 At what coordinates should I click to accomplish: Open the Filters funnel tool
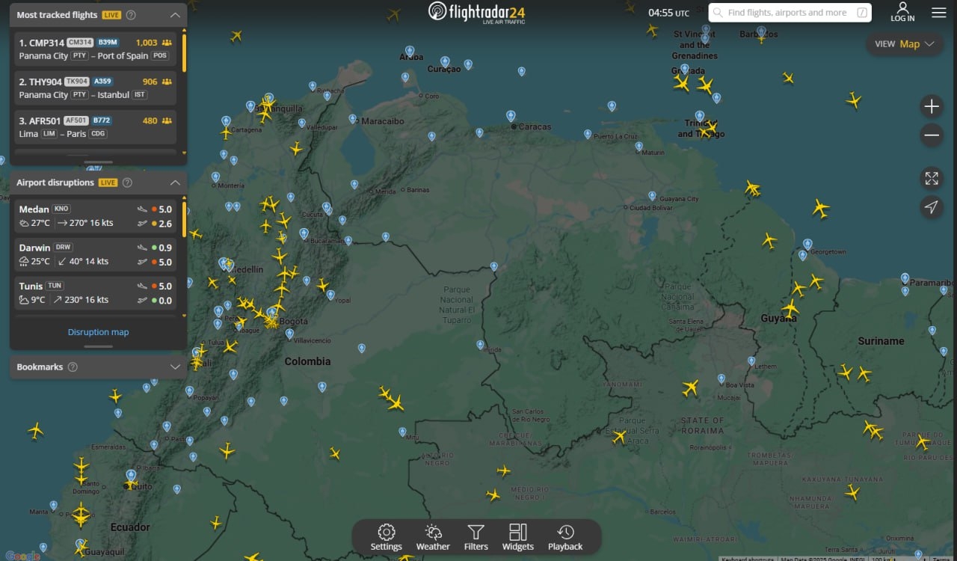[x=476, y=537]
